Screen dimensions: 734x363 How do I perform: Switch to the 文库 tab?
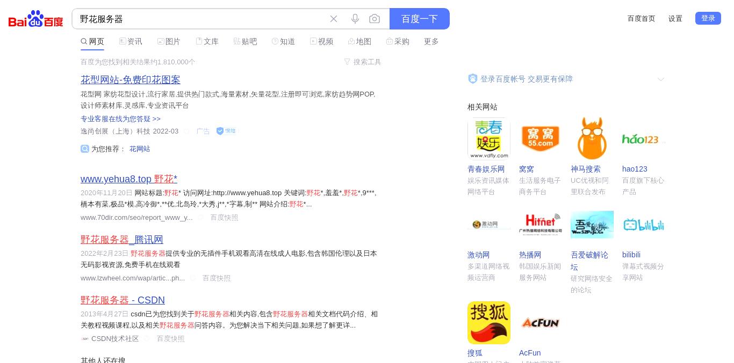coord(207,41)
